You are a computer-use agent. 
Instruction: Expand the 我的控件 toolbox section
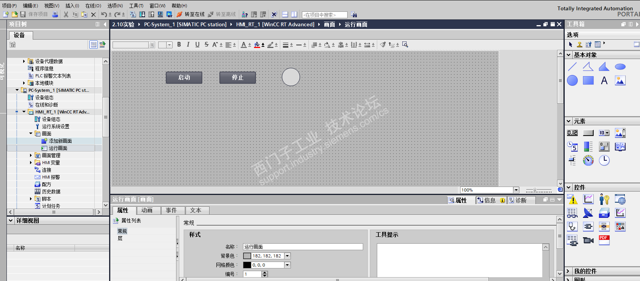tap(569, 271)
